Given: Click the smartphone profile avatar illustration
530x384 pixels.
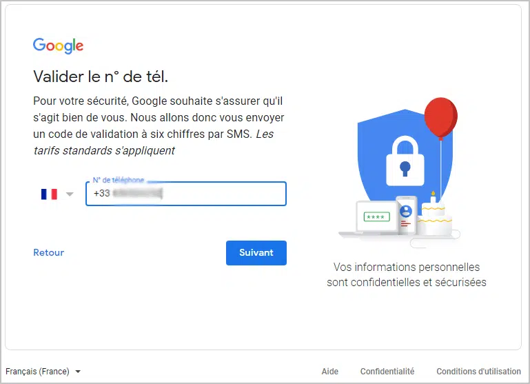Looking at the screenshot, I should click(x=405, y=211).
